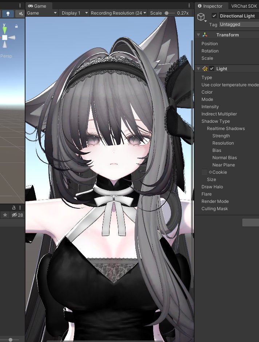Screen dimensions: 259x342
Task: Click the Flare property label
Action: [207, 194]
